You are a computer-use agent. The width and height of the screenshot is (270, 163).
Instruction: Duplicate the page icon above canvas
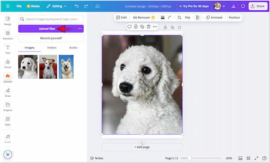(x=172, y=27)
